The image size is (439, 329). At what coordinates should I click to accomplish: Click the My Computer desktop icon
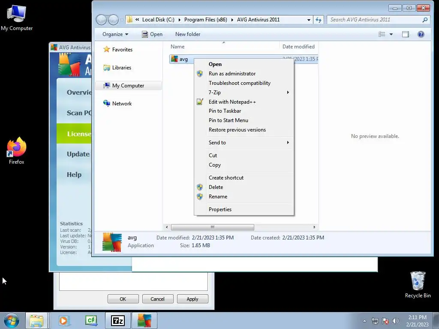17,18
